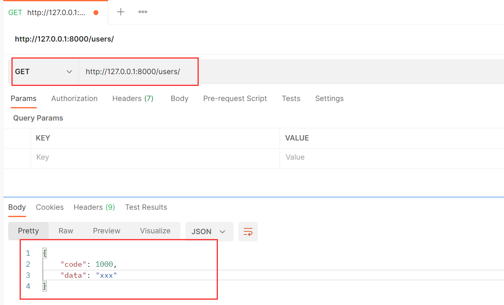Switch to the Params tab
504x305 pixels.
[24, 99]
